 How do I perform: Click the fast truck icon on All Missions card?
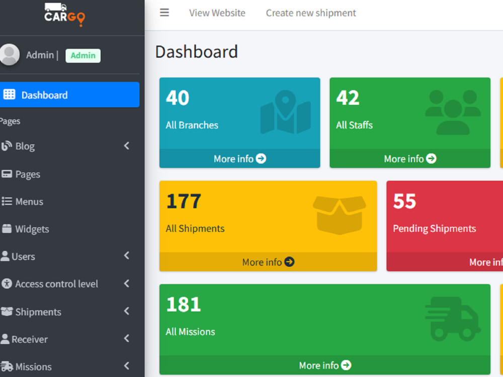[453, 319]
